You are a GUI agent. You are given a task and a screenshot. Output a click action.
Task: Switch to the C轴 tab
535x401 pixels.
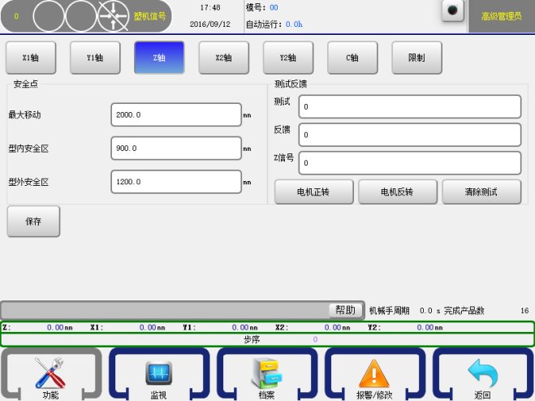[x=352, y=58]
